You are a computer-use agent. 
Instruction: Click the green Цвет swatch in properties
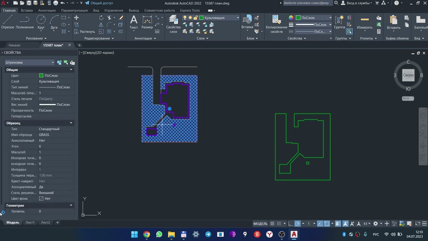pyautogui.click(x=41, y=76)
